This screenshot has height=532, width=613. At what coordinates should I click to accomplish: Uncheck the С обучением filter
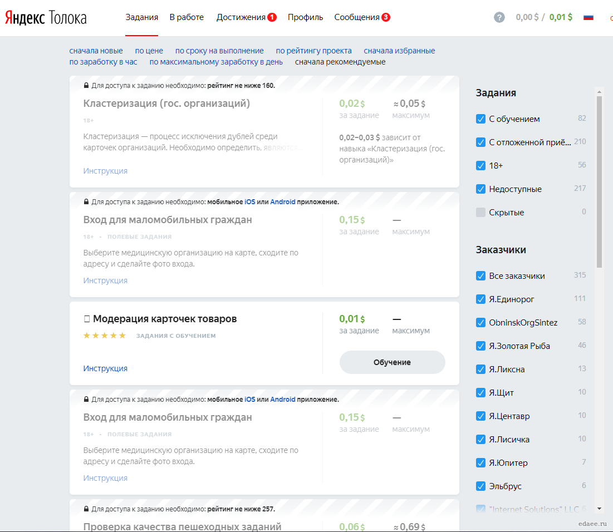coord(481,119)
